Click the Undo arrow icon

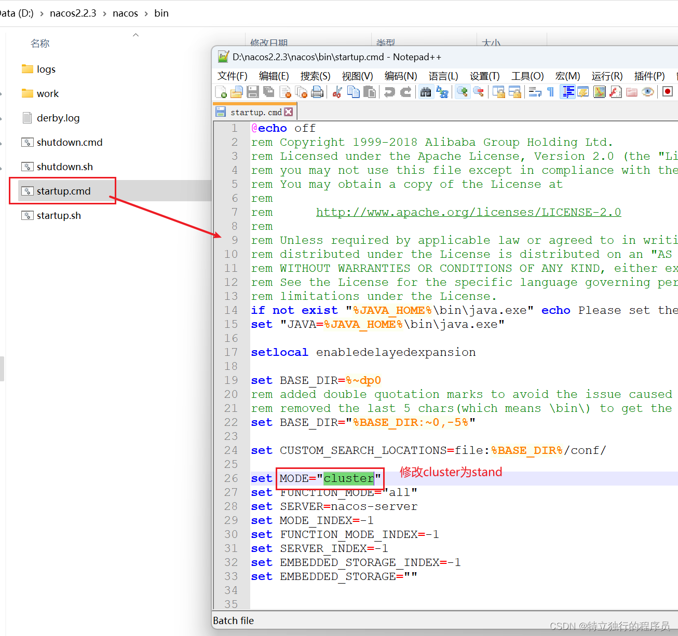click(x=389, y=92)
